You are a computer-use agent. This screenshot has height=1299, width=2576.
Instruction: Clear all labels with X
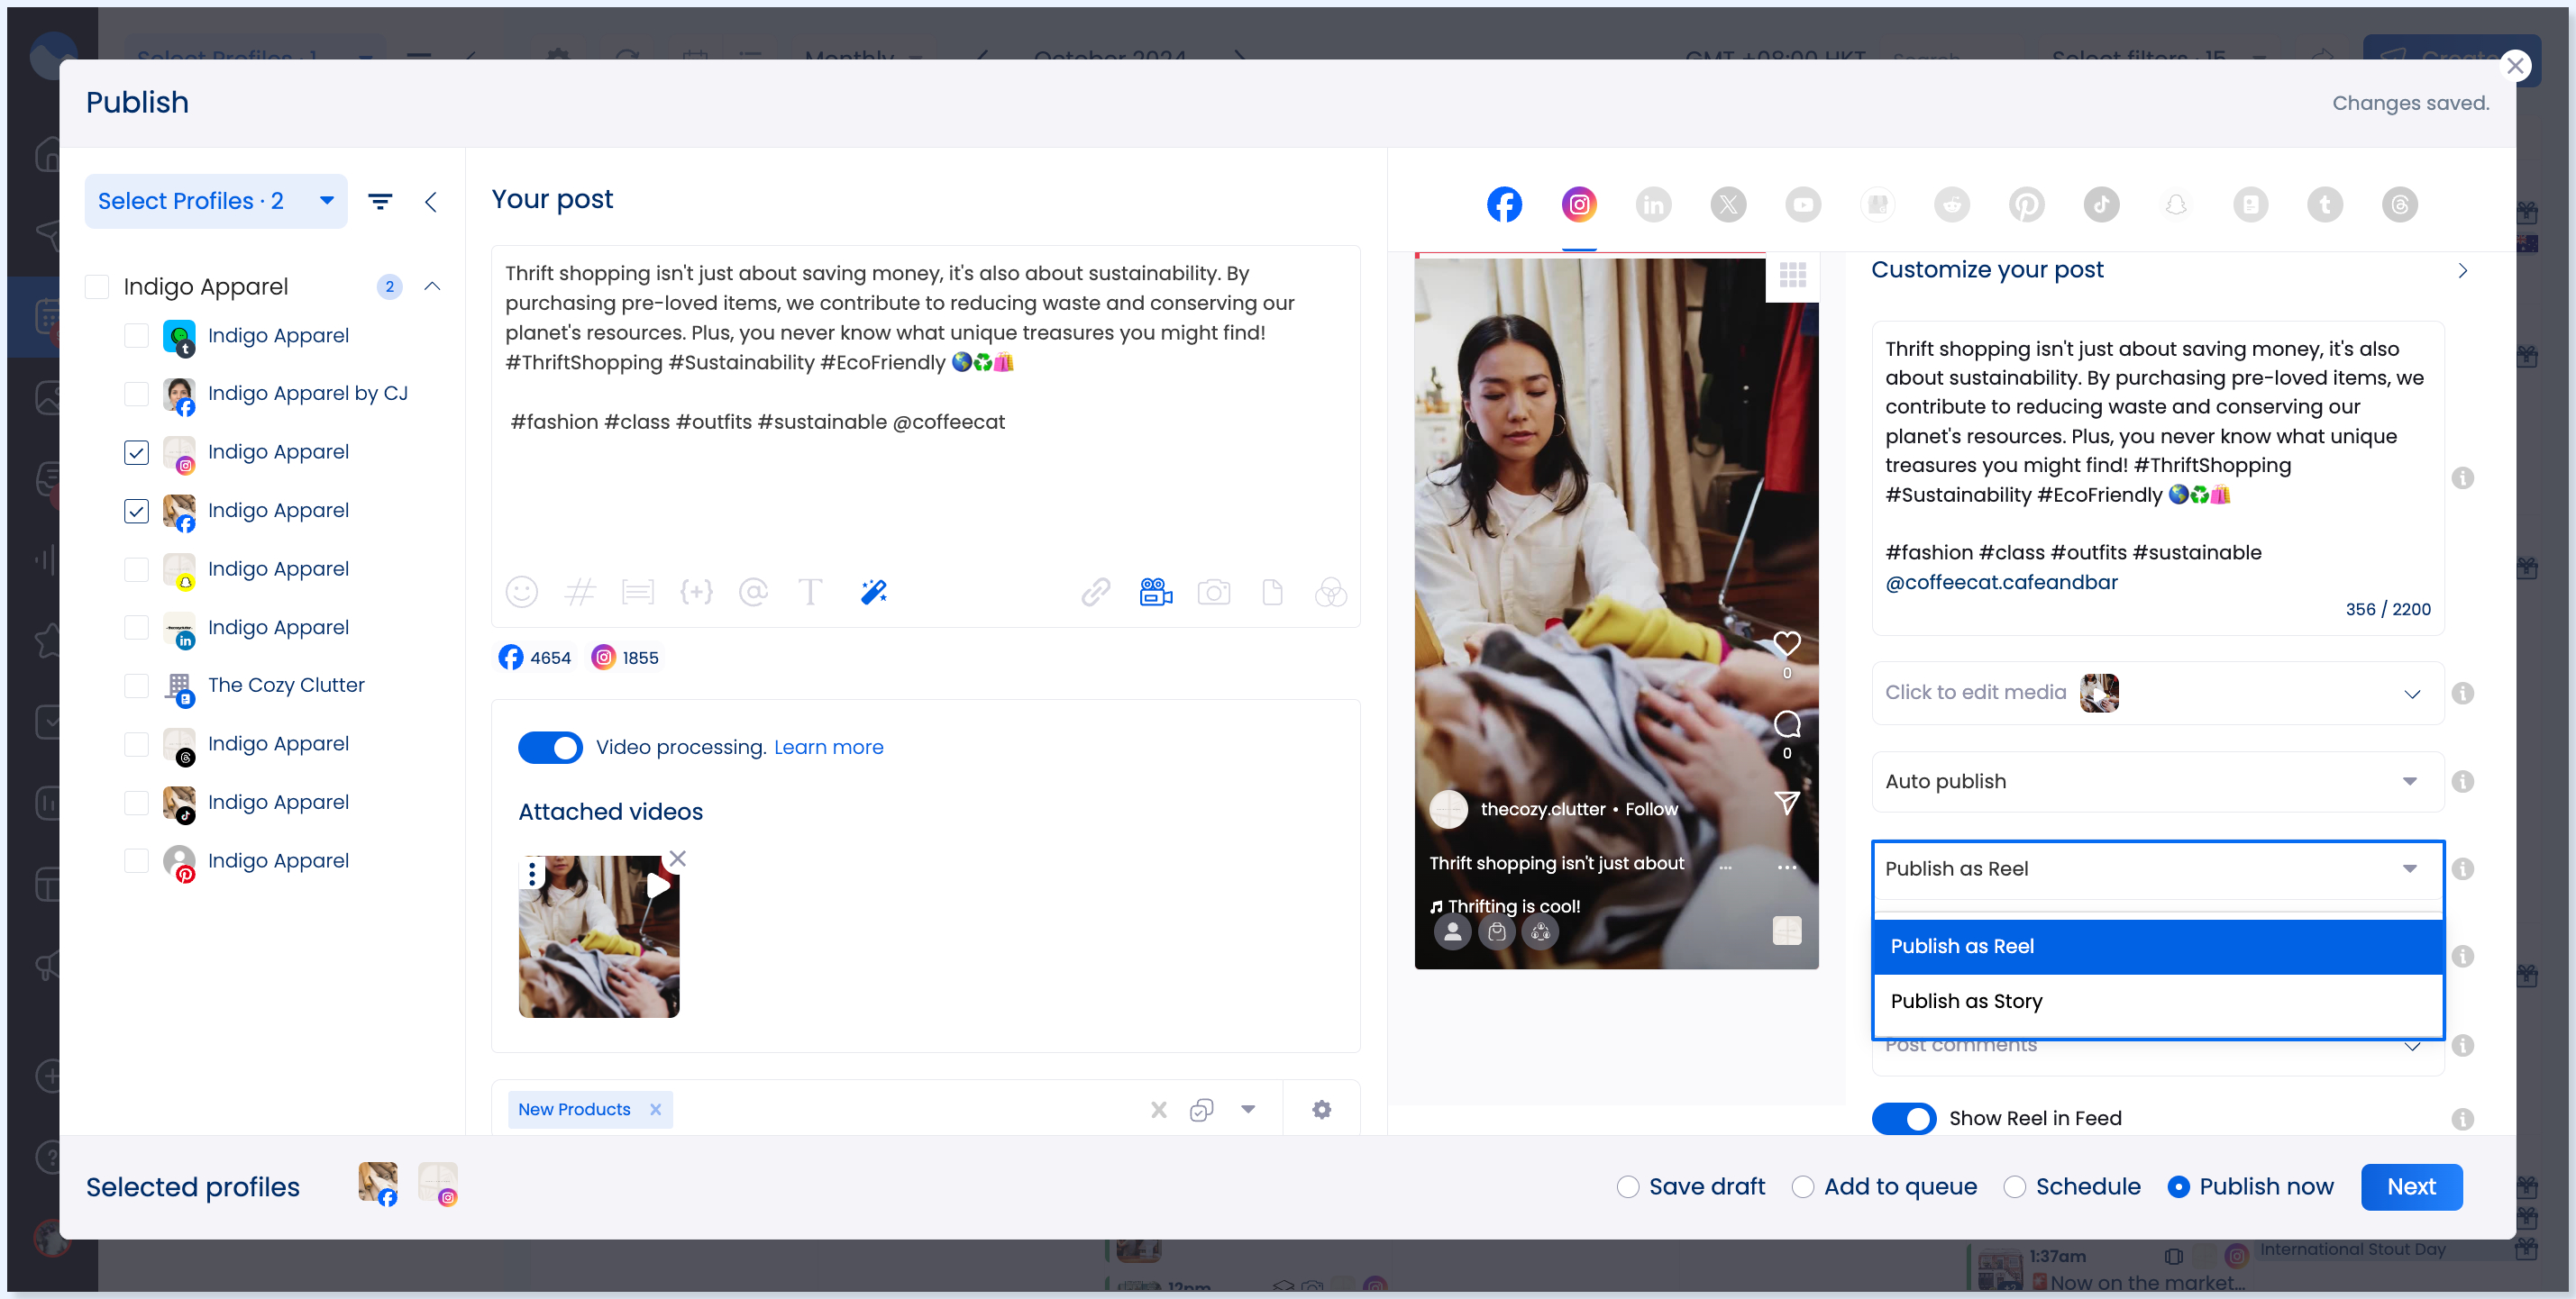coord(1158,1109)
